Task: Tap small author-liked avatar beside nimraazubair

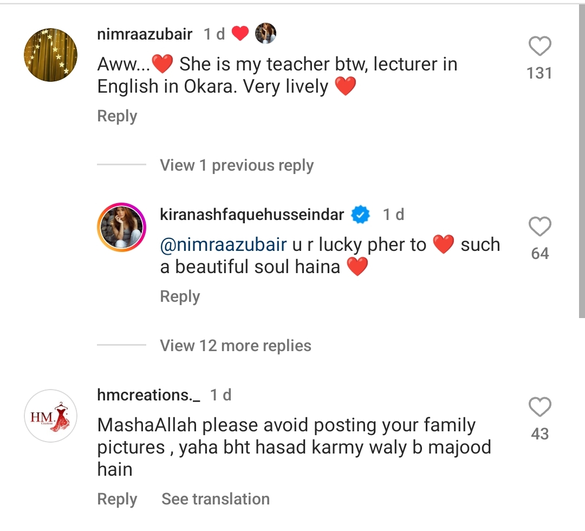Action: 265,34
